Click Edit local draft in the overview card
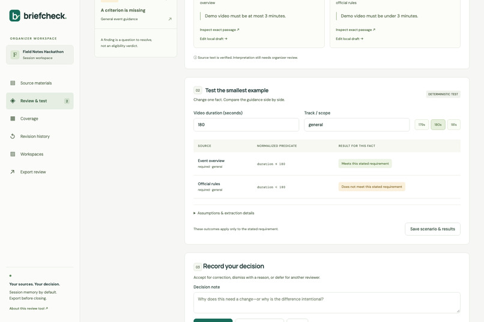484x322 pixels. 214,39
